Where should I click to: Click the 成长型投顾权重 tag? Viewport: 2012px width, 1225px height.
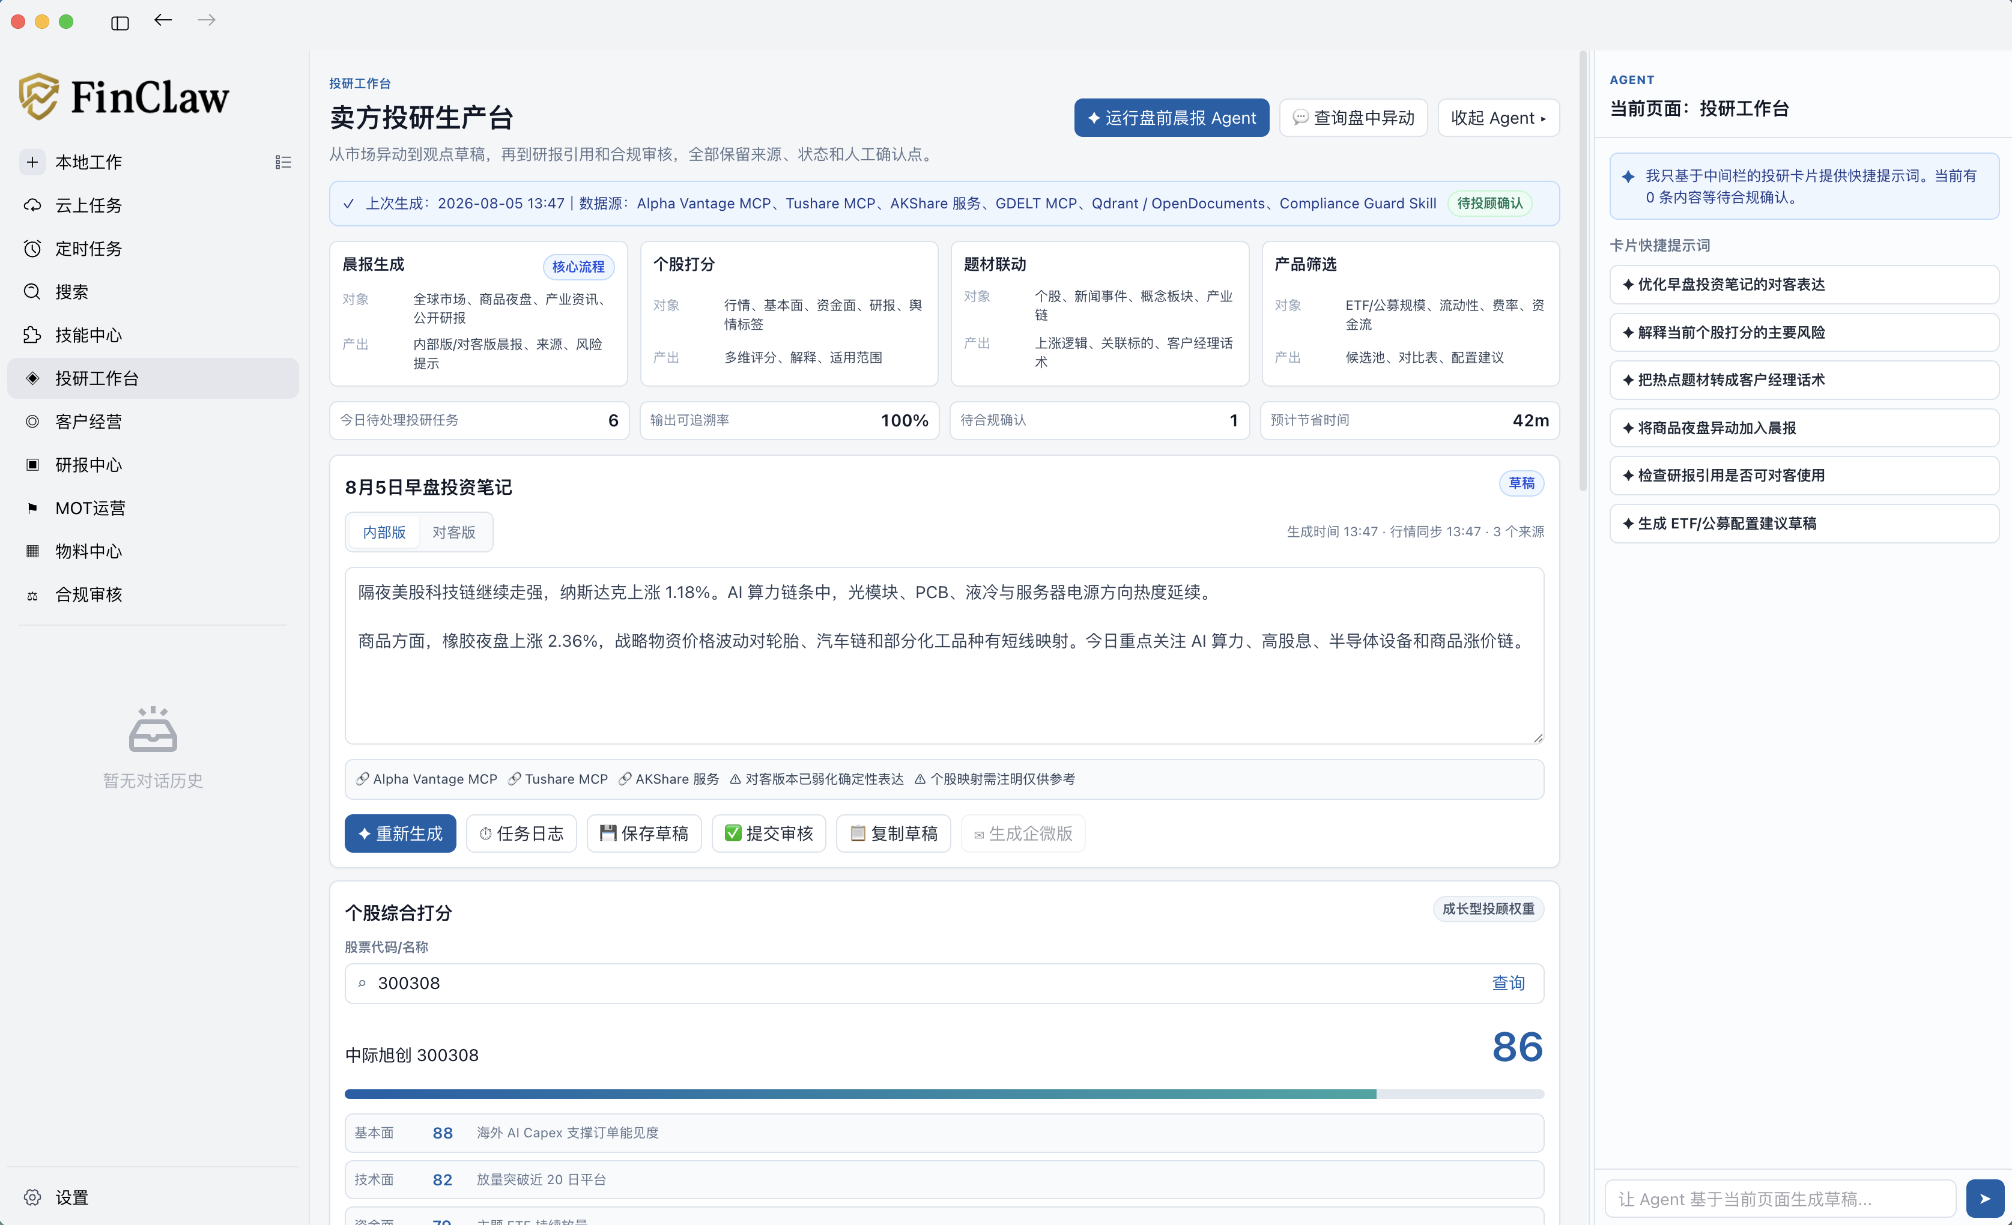click(x=1488, y=909)
